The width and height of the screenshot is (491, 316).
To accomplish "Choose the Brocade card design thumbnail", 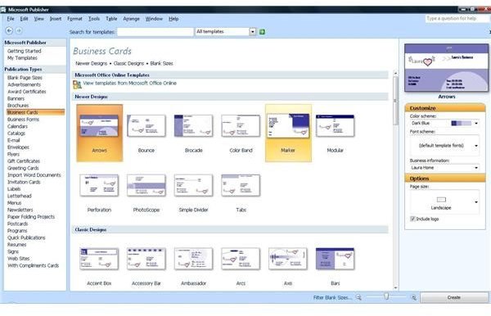I will click(193, 125).
